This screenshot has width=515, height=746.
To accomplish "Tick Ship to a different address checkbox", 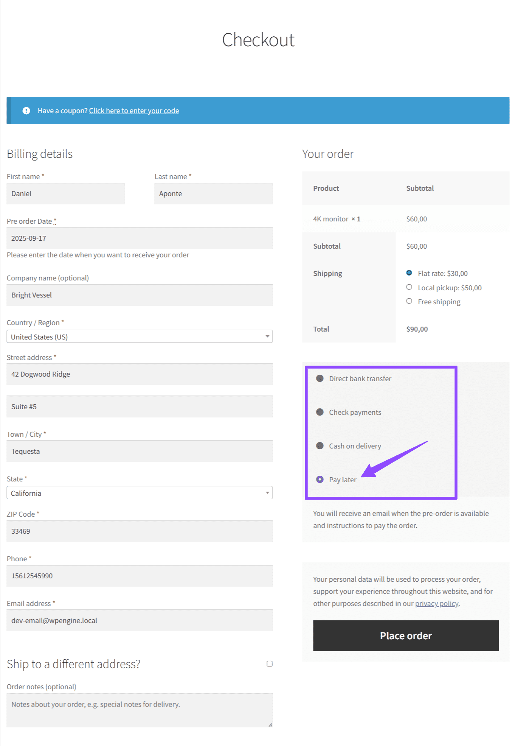I will (269, 663).
